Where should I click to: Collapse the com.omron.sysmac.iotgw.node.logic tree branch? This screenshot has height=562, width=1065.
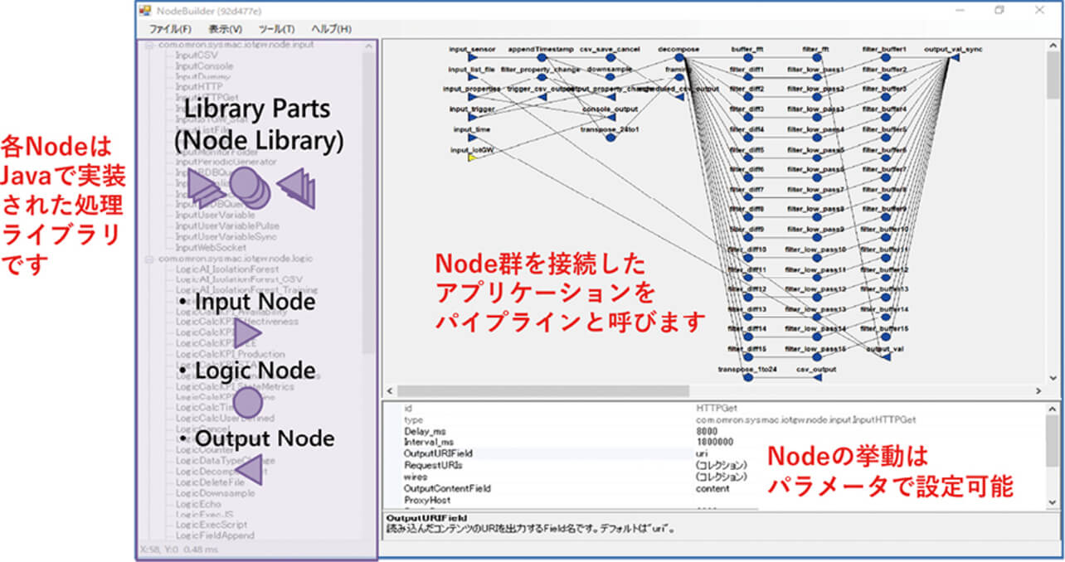(x=150, y=259)
